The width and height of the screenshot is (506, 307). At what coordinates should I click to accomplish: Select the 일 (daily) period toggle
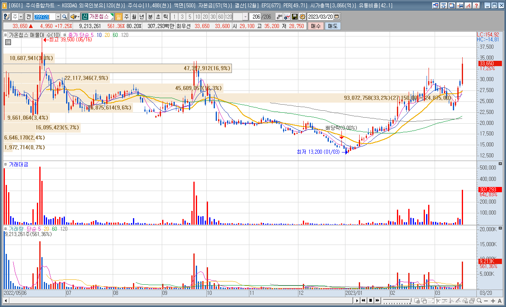point(118,17)
